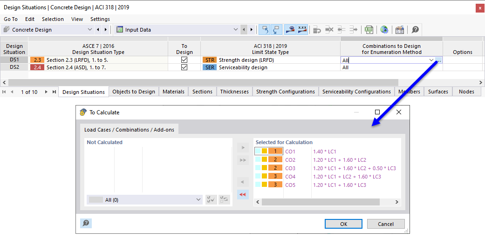Click Cancel in the To Calculate dialog
Image resolution: width=485 pixels, height=238 pixels.
(386, 224)
